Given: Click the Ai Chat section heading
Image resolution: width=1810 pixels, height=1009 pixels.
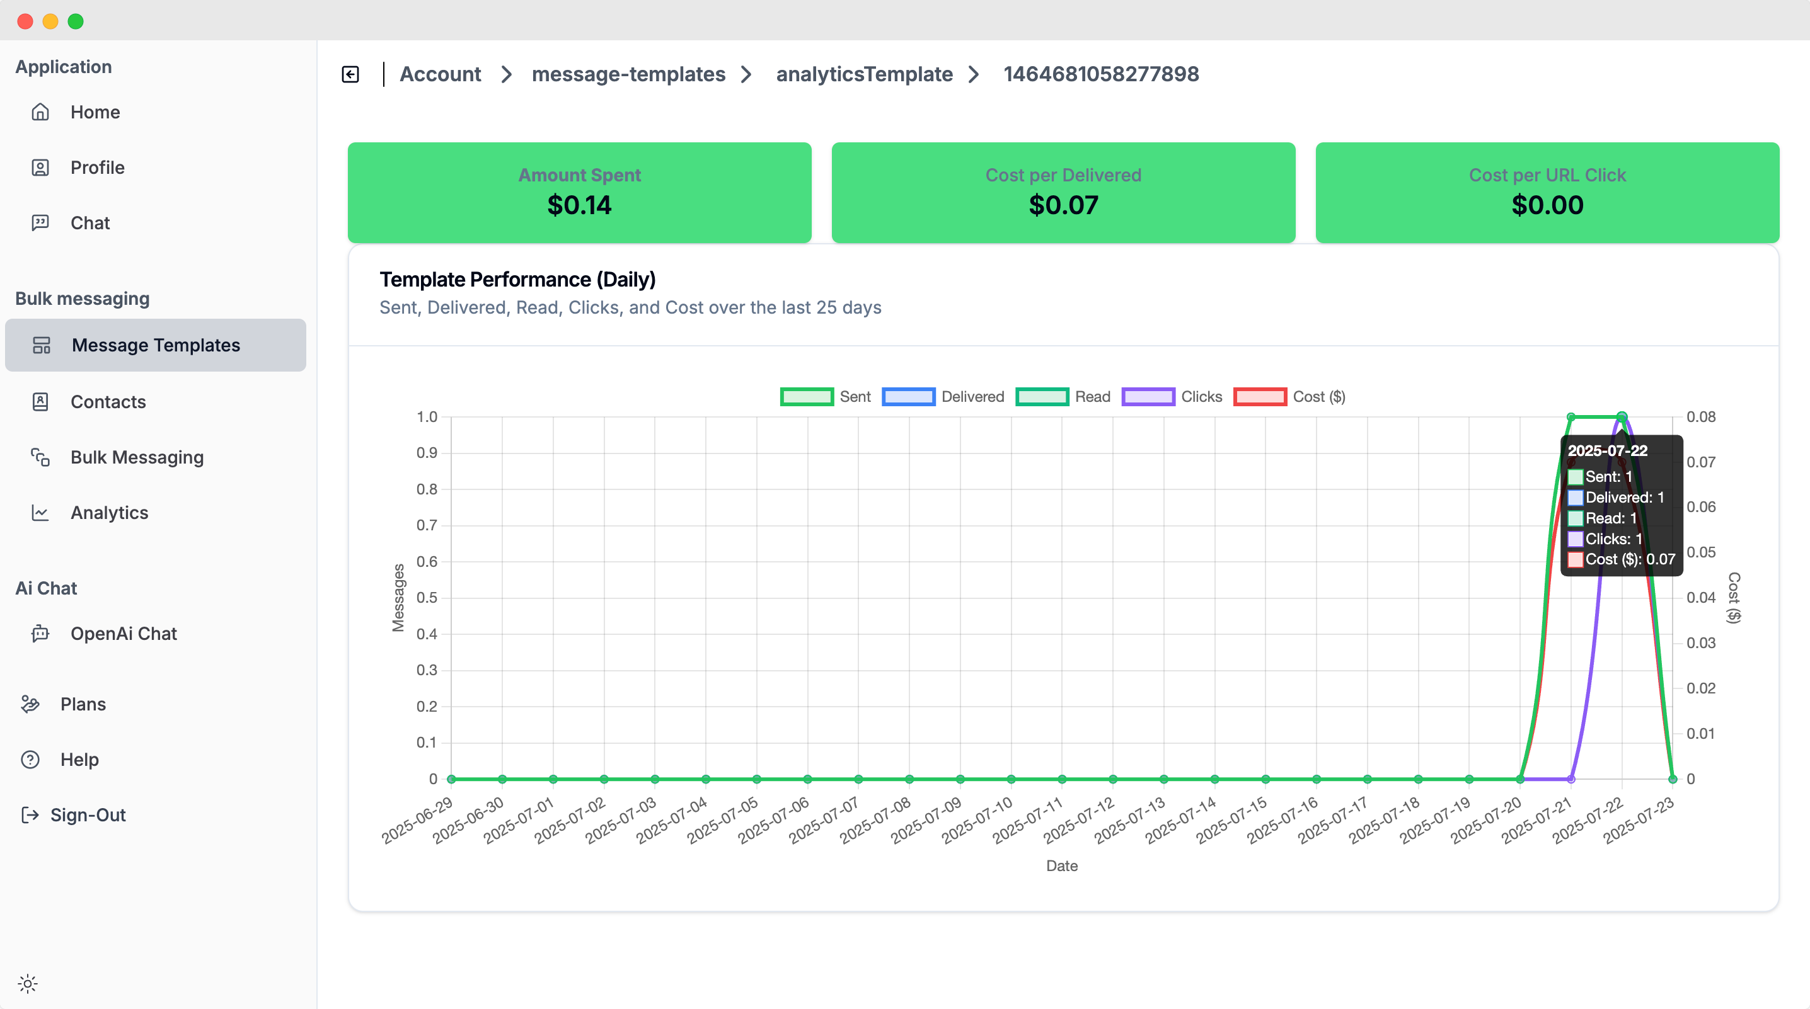Looking at the screenshot, I should point(47,588).
